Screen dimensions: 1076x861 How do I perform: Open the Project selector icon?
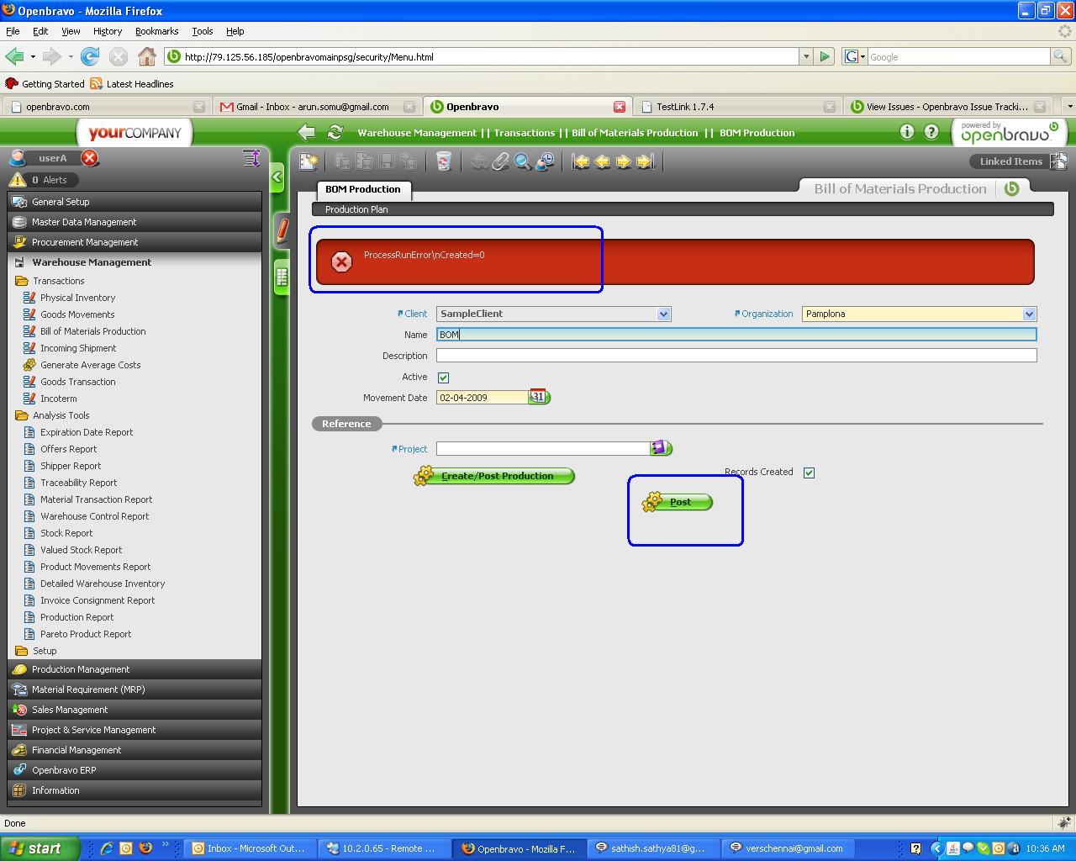click(x=660, y=448)
